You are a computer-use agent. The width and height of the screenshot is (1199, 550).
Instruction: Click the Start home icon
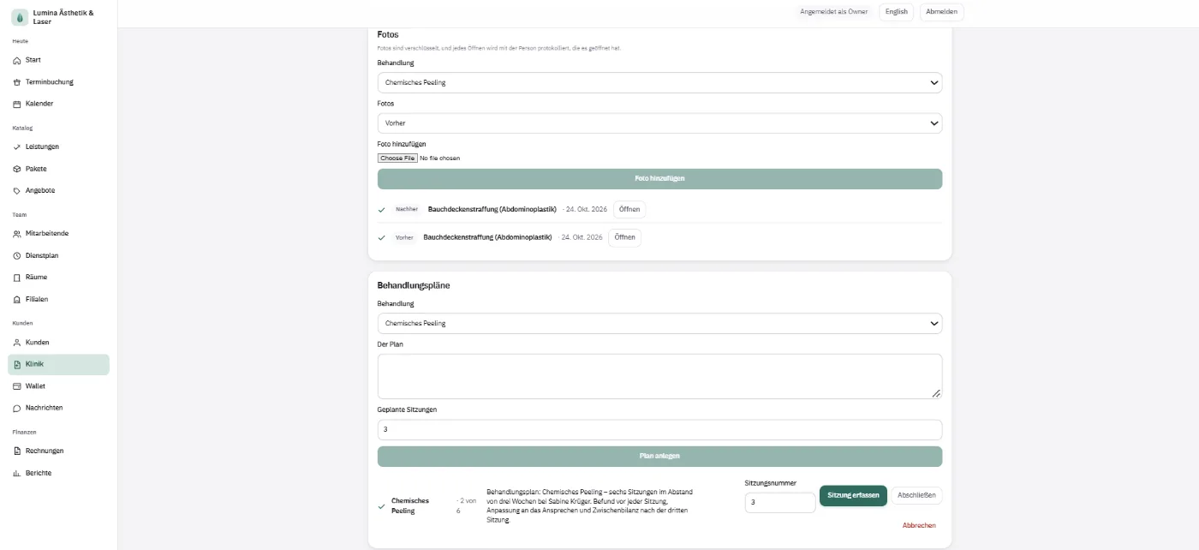point(17,60)
